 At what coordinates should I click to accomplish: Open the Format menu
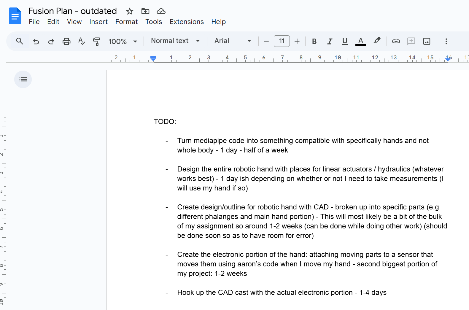click(126, 22)
